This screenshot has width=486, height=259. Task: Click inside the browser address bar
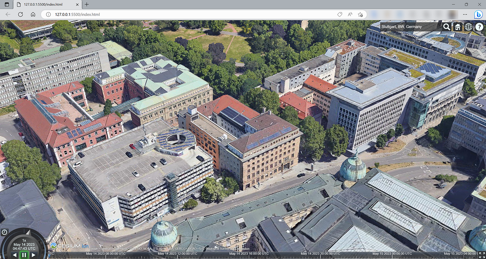162,14
